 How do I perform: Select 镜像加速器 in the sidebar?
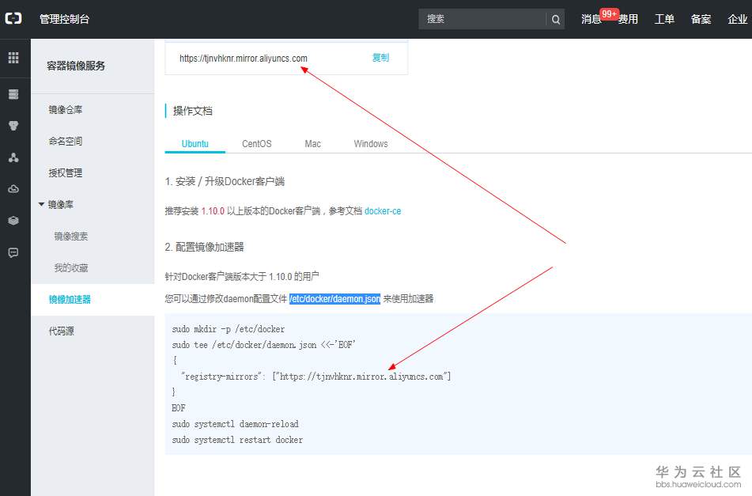pyautogui.click(x=70, y=299)
